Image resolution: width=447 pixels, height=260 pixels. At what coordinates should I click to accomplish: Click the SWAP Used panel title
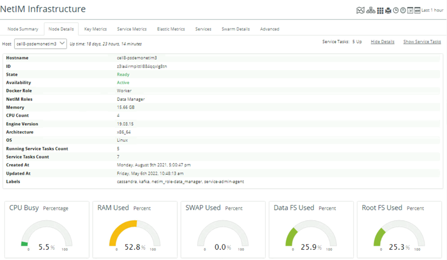click(x=203, y=208)
